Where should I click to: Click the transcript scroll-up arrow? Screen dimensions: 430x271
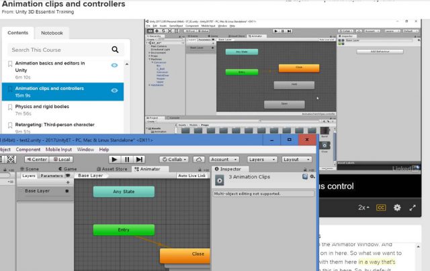pos(418,246)
